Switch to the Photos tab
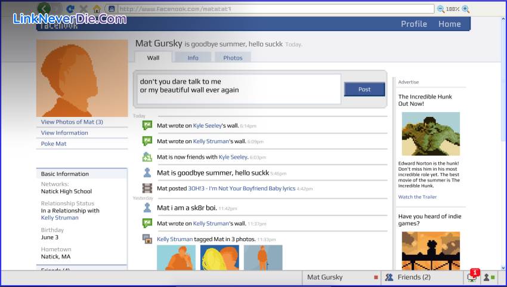The height and width of the screenshot is (287, 507). pyautogui.click(x=233, y=58)
